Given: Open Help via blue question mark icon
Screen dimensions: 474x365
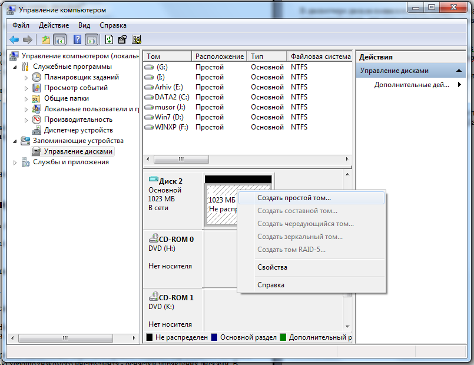Looking at the screenshot, I should coord(77,39).
